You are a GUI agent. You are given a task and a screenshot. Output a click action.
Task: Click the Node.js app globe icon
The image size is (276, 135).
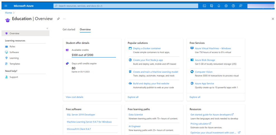coord(130,60)
